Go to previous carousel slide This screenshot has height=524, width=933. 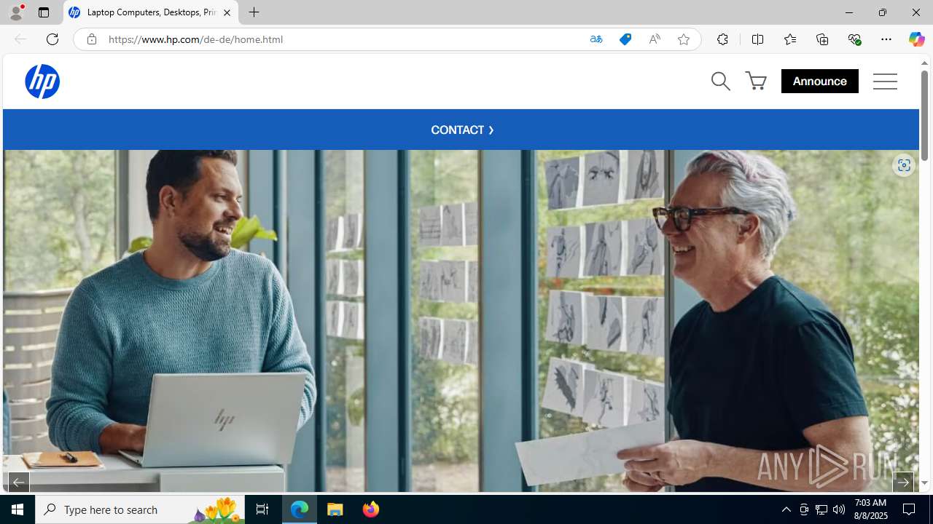point(19,482)
